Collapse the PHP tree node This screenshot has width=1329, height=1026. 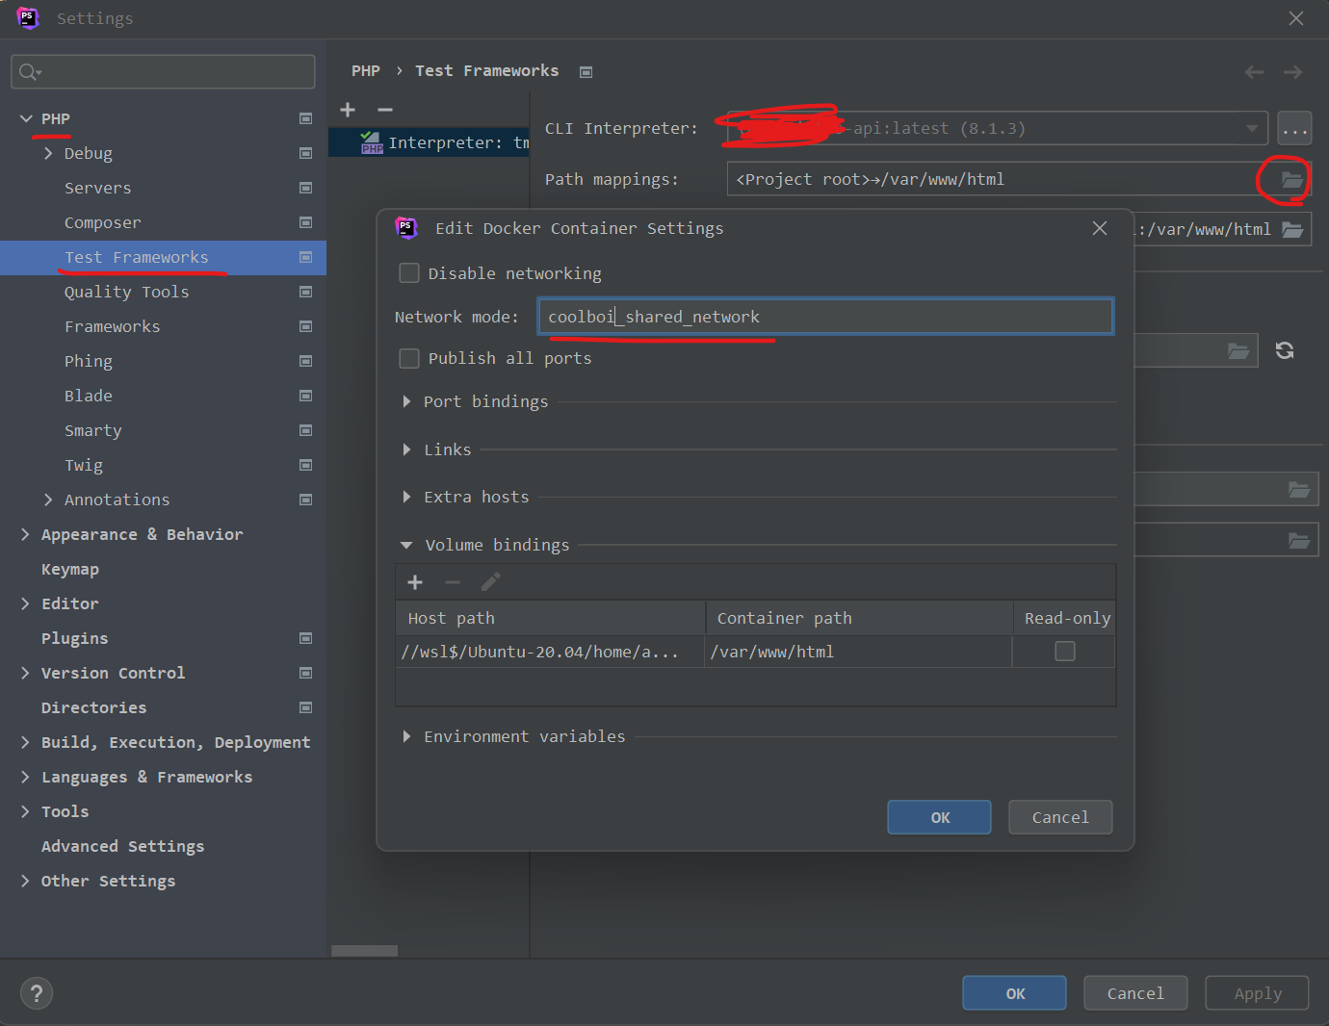[x=26, y=118]
